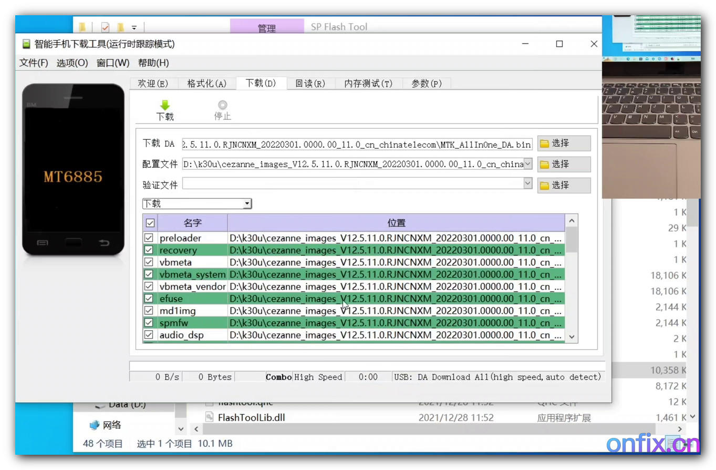Viewport: 716px width, 470px height.
Task: Switch to the 欢迎(E) tab
Action: [153, 84]
